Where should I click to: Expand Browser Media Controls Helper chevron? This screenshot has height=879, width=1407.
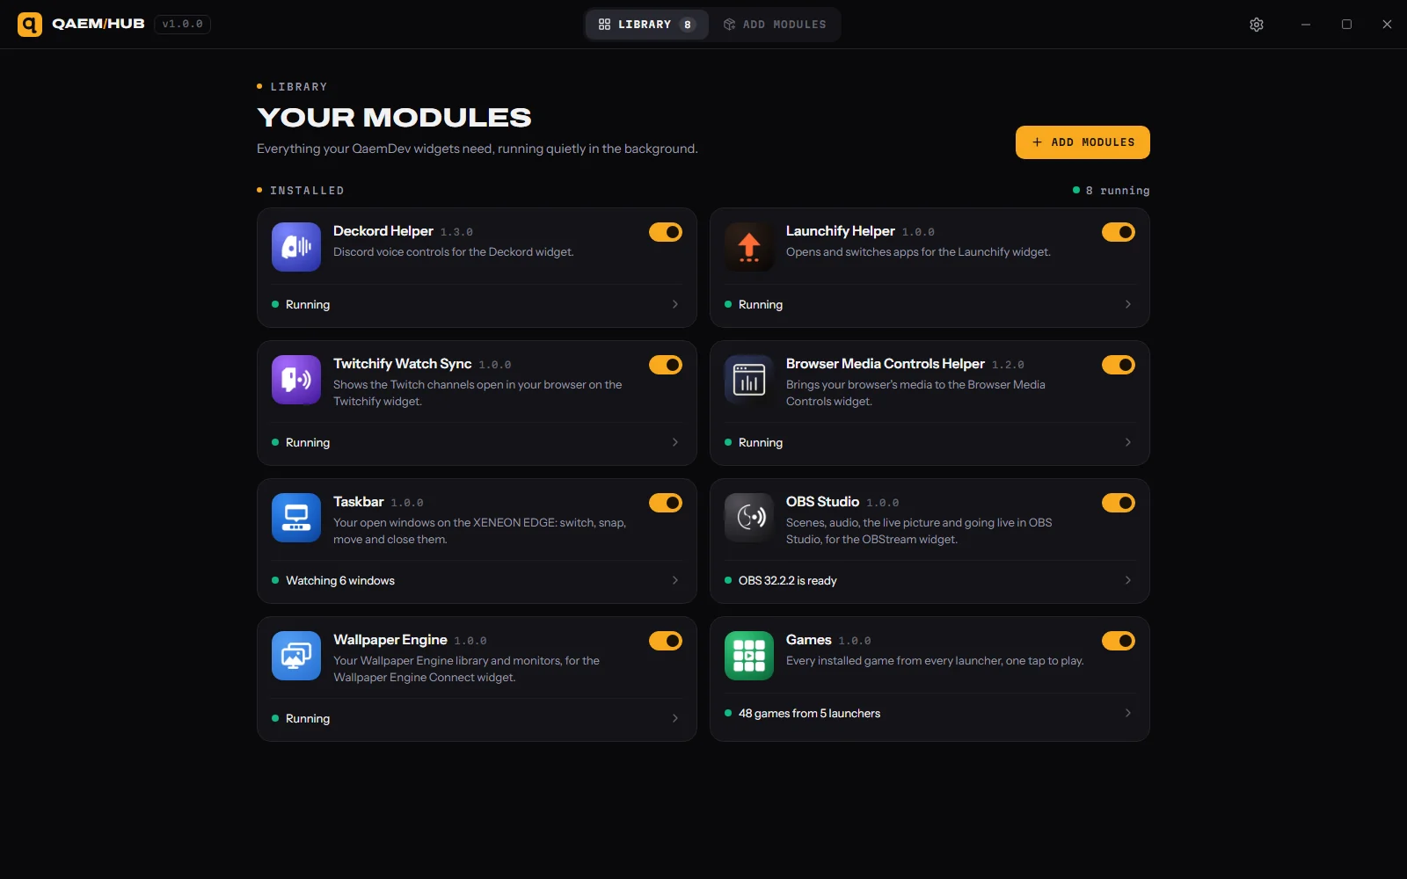point(1128,442)
